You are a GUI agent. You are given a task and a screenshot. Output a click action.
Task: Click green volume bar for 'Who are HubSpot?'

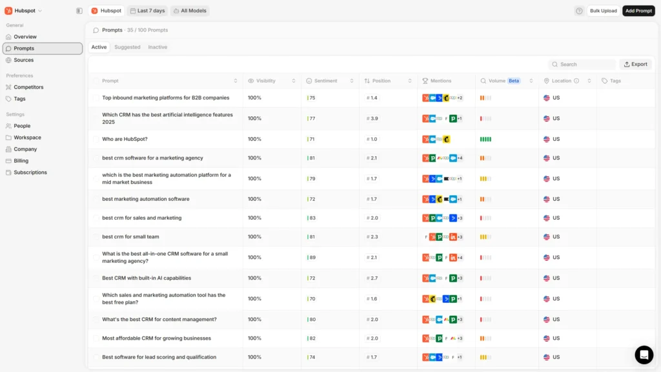pyautogui.click(x=485, y=139)
